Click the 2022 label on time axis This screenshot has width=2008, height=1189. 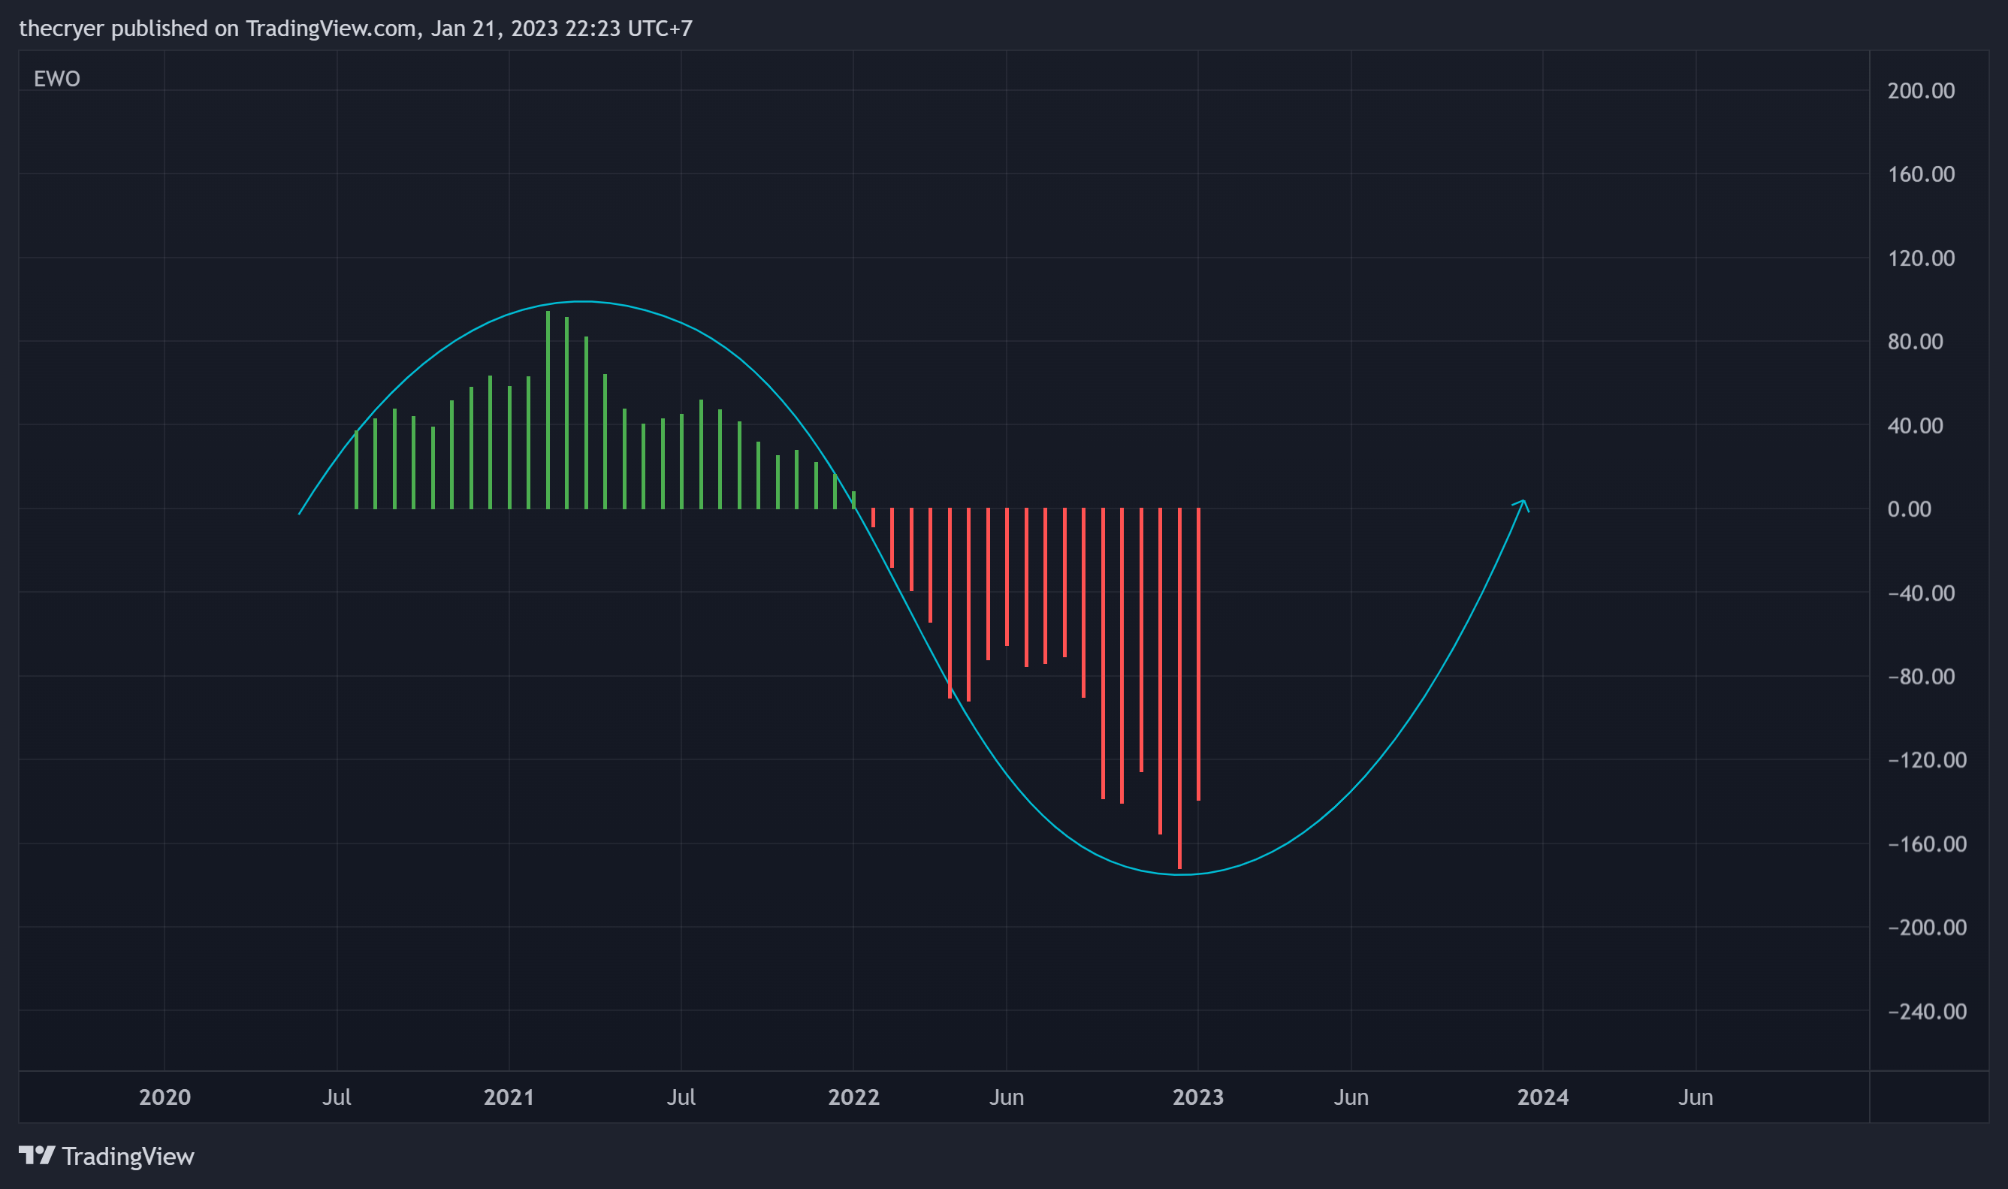[x=853, y=1097]
